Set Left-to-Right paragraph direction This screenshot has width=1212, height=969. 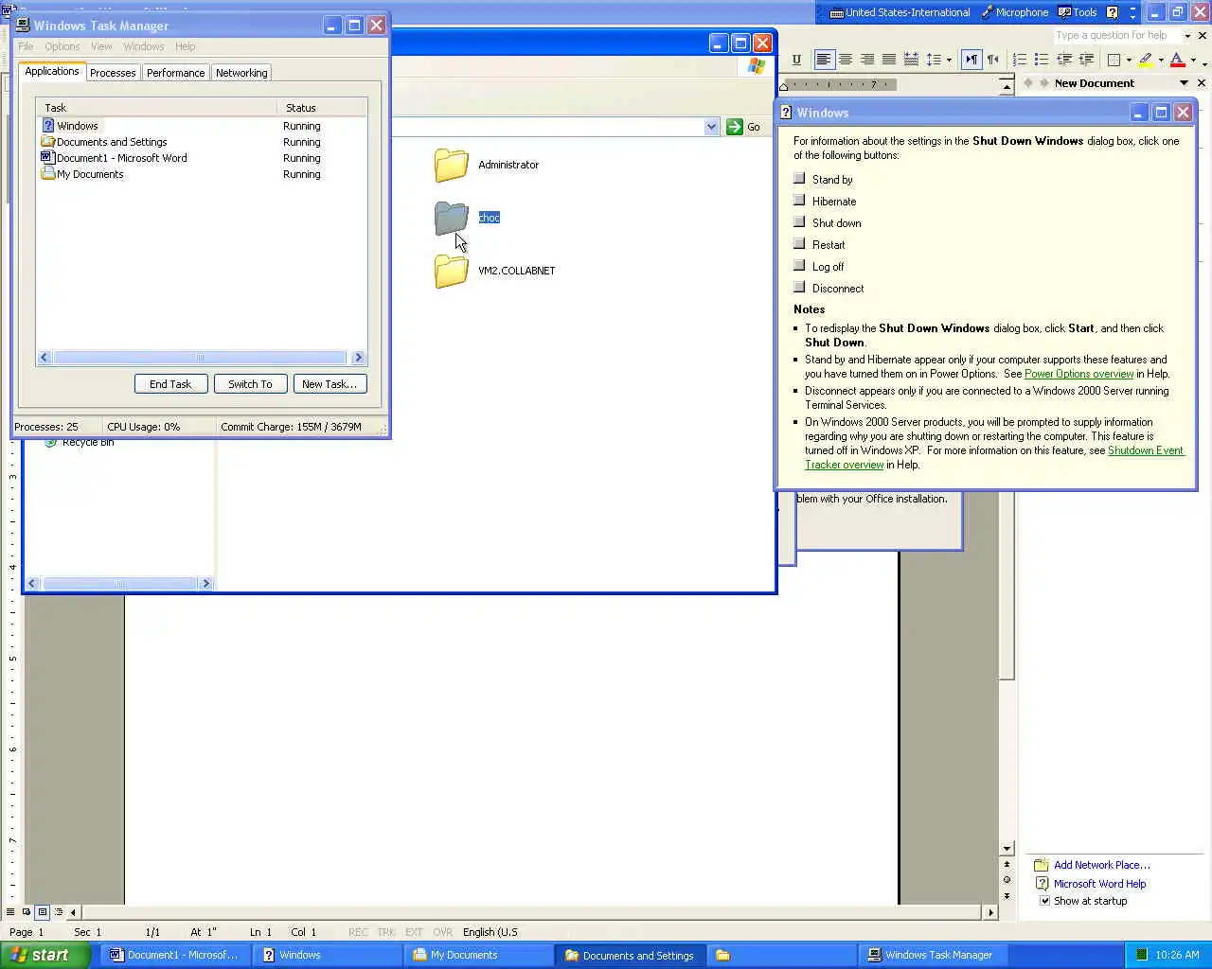click(x=971, y=60)
